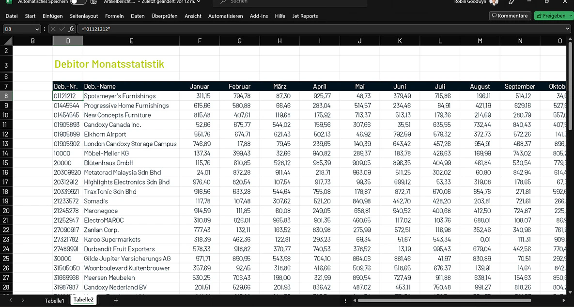Select column header K
Viewport: 574px width, 307px height.
pyautogui.click(x=400, y=41)
